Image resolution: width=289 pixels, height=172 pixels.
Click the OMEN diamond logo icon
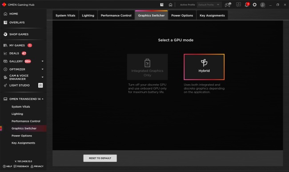(4, 4)
